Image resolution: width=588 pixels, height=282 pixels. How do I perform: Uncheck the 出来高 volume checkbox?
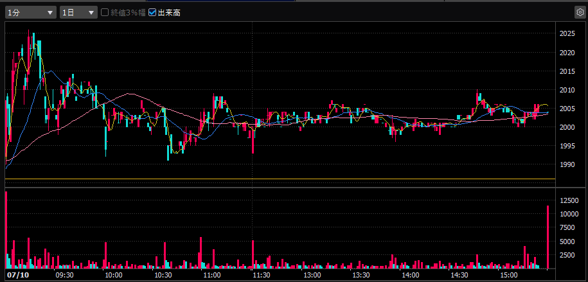(x=152, y=12)
